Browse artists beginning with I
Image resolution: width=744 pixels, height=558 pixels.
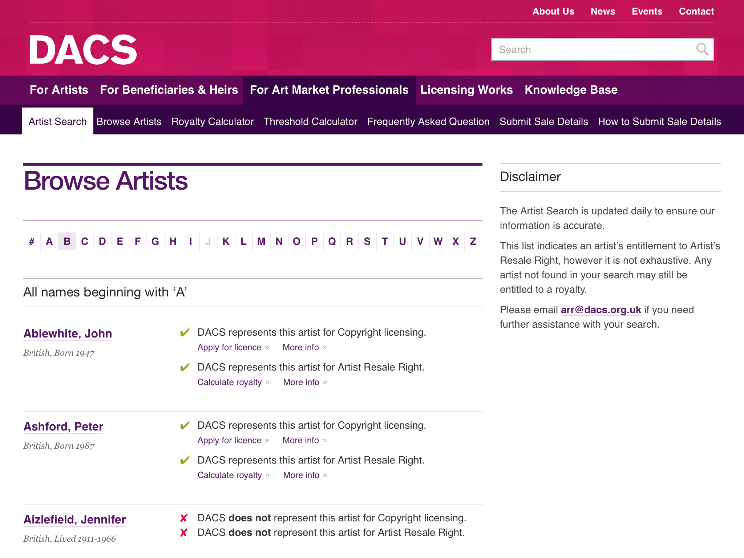tap(191, 241)
